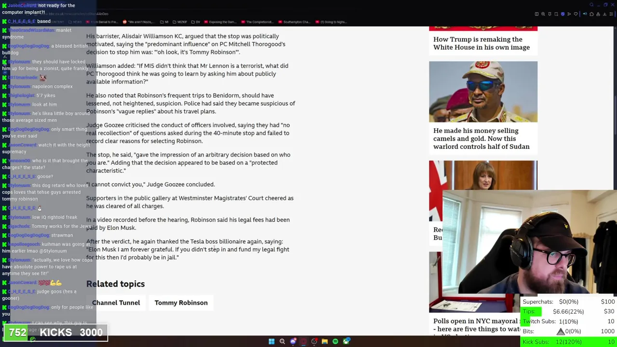Open 'He made his money selling camels' headline
Image resolution: width=617 pixels, height=347 pixels.
pos(482,138)
